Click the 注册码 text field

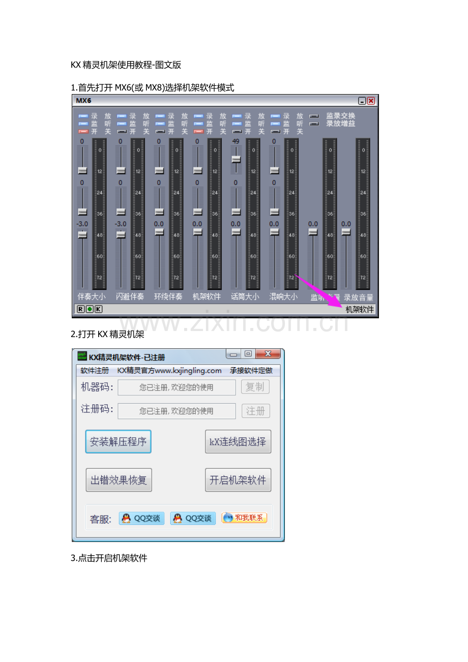[x=177, y=411]
